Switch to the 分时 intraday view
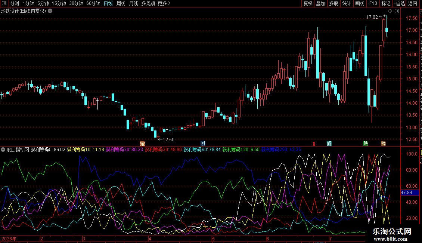The width and height of the screenshot is (422, 243). tap(15, 3)
